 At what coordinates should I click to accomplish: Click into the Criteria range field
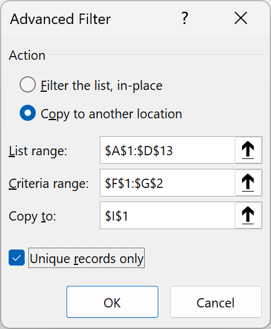pos(168,183)
